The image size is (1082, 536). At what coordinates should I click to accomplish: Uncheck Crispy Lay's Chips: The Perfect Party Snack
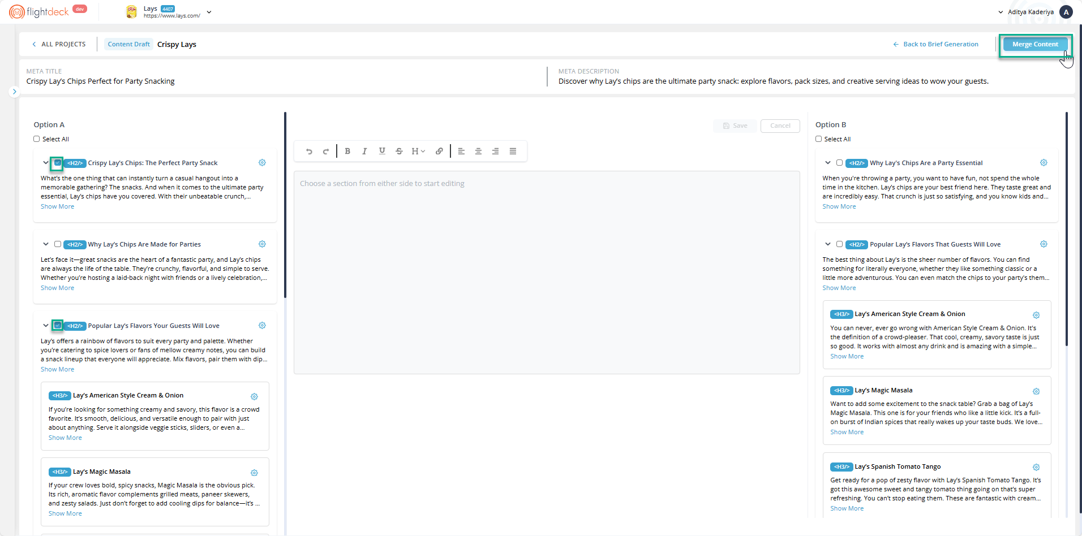click(x=57, y=163)
